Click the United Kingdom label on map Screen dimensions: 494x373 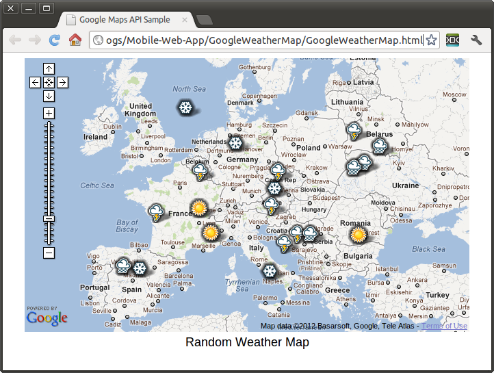coord(140,110)
